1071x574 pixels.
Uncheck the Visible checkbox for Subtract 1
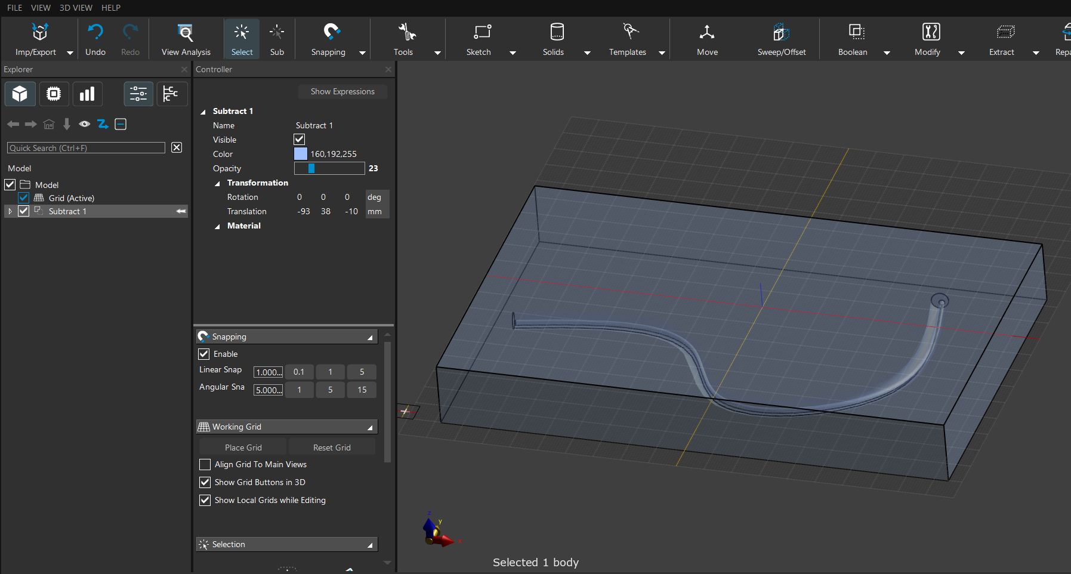(x=300, y=140)
